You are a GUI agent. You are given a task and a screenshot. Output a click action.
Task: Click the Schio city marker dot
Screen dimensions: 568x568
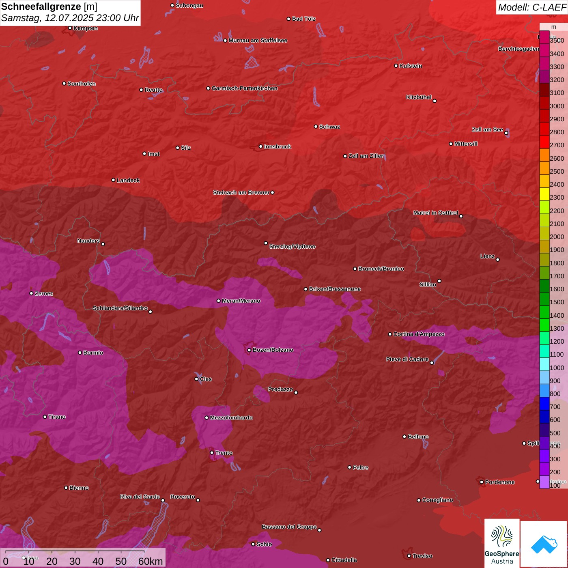click(x=253, y=544)
